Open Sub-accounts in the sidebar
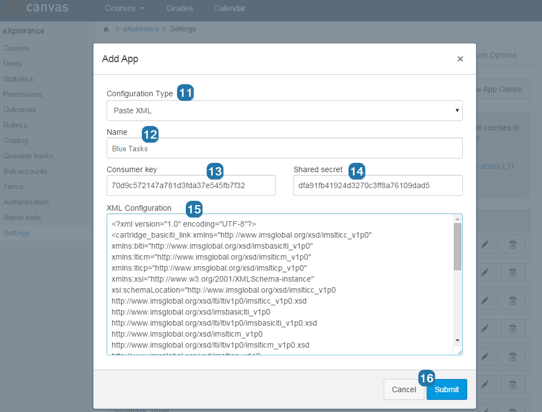The image size is (542, 412). coord(25,171)
